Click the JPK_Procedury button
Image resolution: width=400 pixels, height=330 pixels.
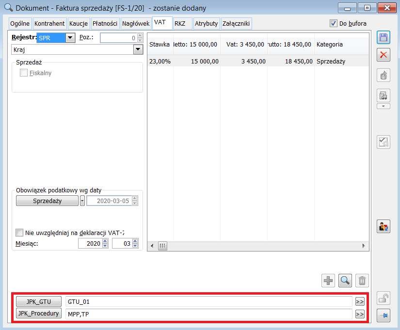coord(39,313)
